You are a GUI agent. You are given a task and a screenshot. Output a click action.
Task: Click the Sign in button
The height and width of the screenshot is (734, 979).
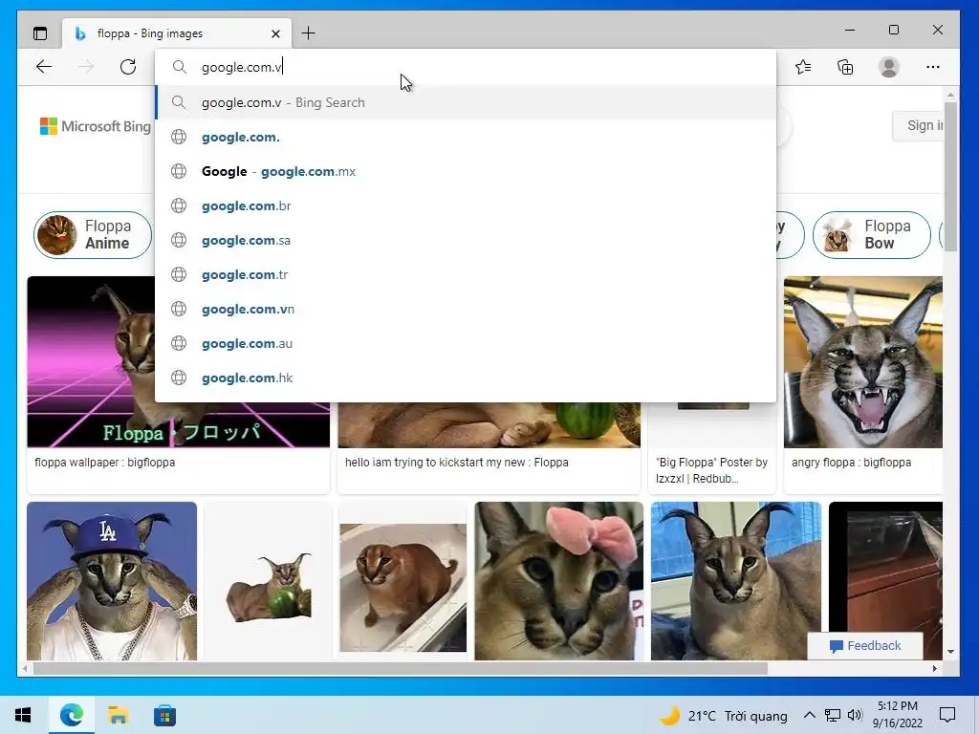pos(918,125)
